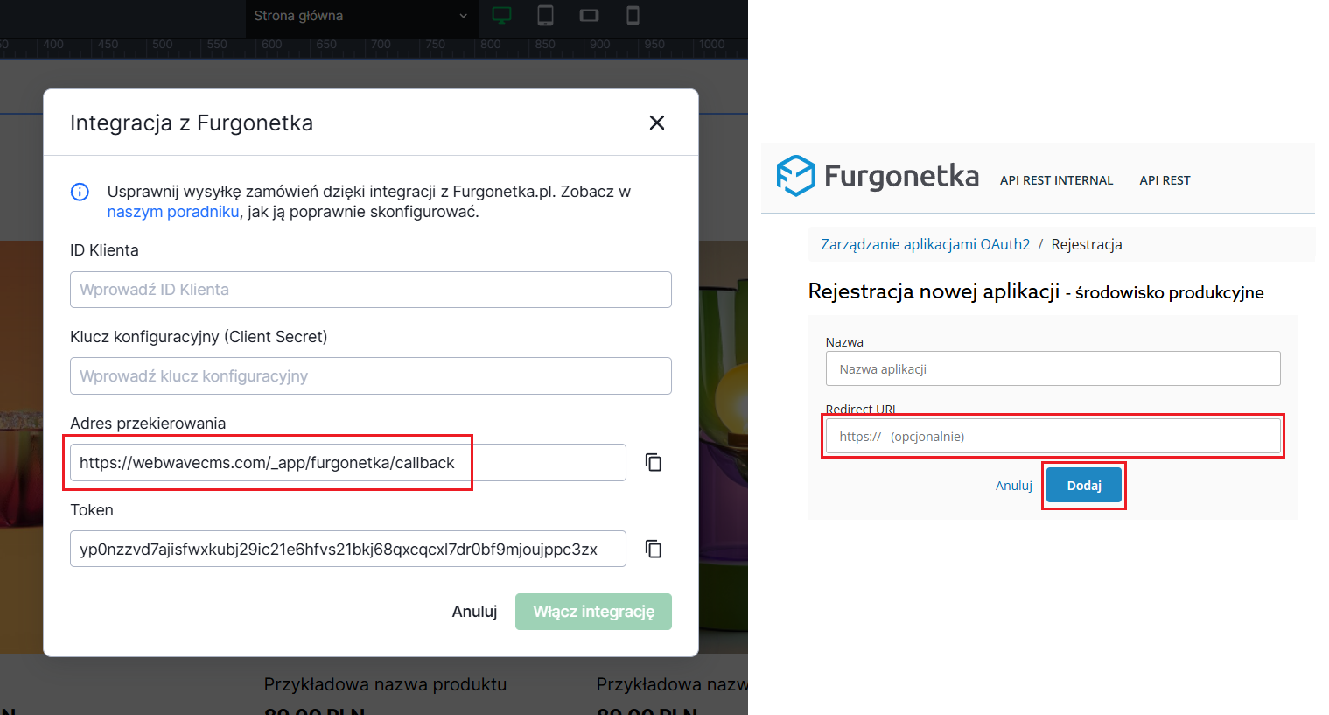
Task: Click Anuluj in the integration dialog
Action: pyautogui.click(x=474, y=612)
